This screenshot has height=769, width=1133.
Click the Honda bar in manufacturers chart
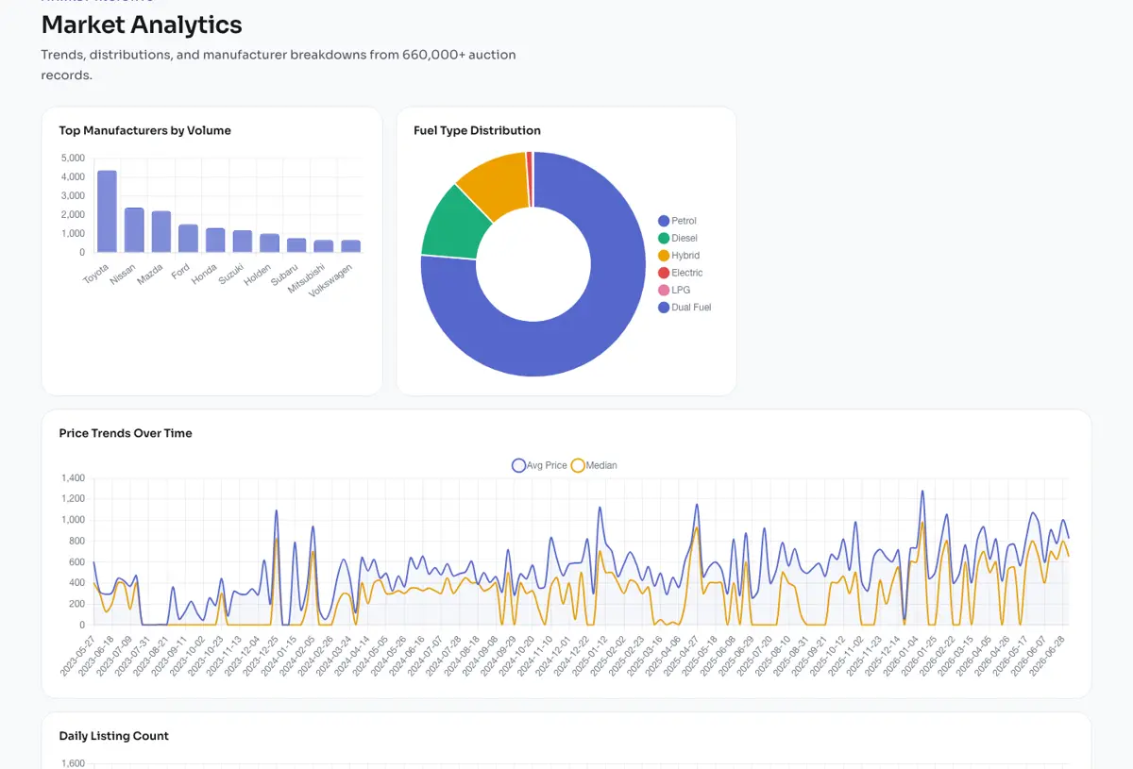coord(215,241)
